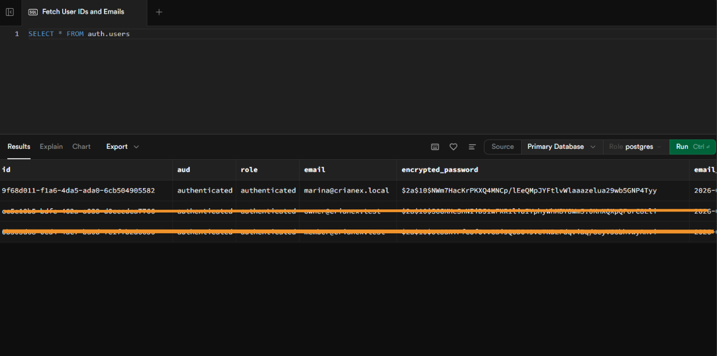Open the Explain tab
This screenshot has width=717, height=356.
51,147
